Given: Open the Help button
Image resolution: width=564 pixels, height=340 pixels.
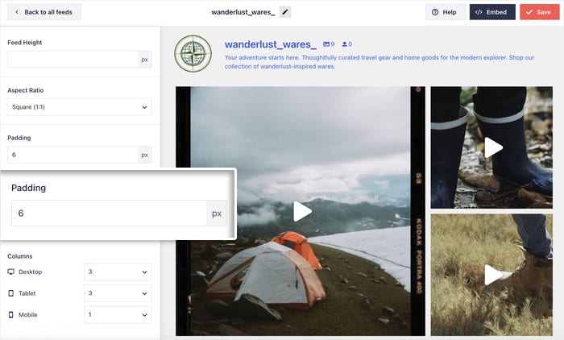Looking at the screenshot, I should pyautogui.click(x=445, y=12).
